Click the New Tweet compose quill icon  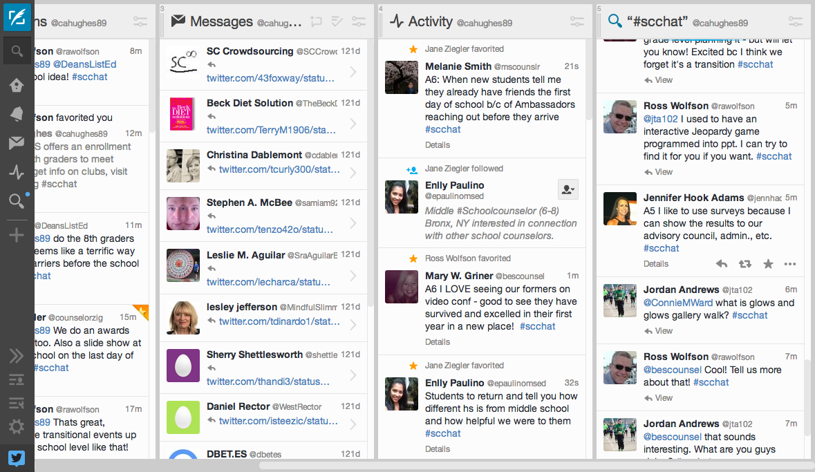click(x=17, y=17)
